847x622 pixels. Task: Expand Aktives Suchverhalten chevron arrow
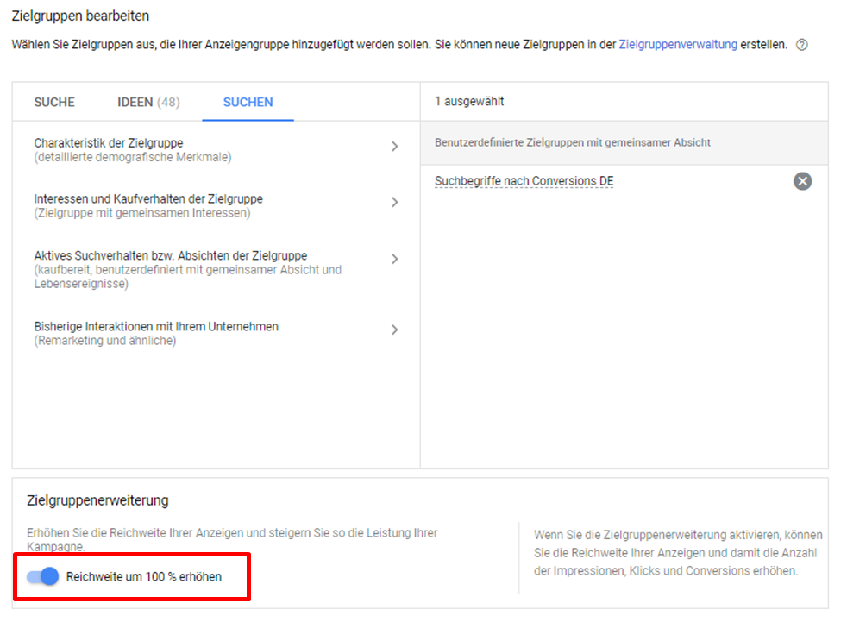pyautogui.click(x=394, y=260)
